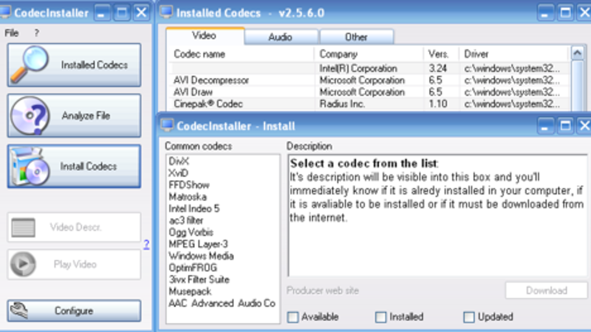This screenshot has width=591, height=332.
Task: Close the CodecInstaller main window
Action: click(x=141, y=13)
